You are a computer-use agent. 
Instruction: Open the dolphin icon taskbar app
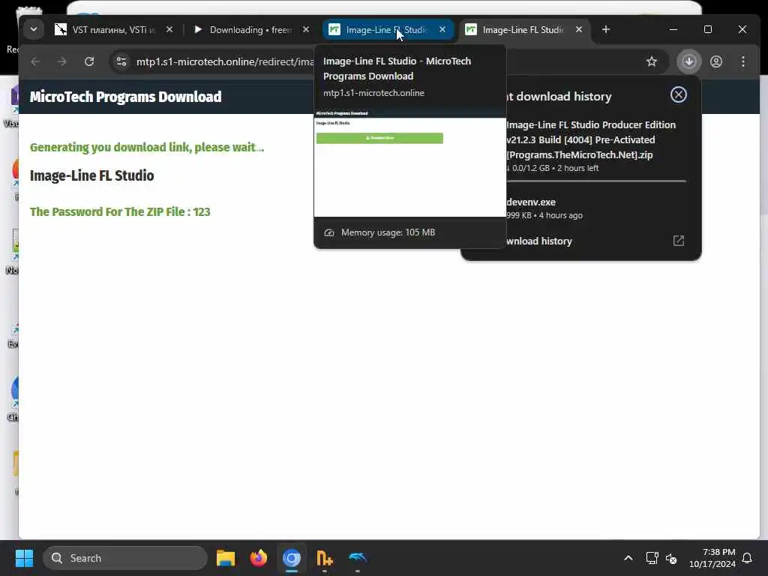tap(358, 558)
